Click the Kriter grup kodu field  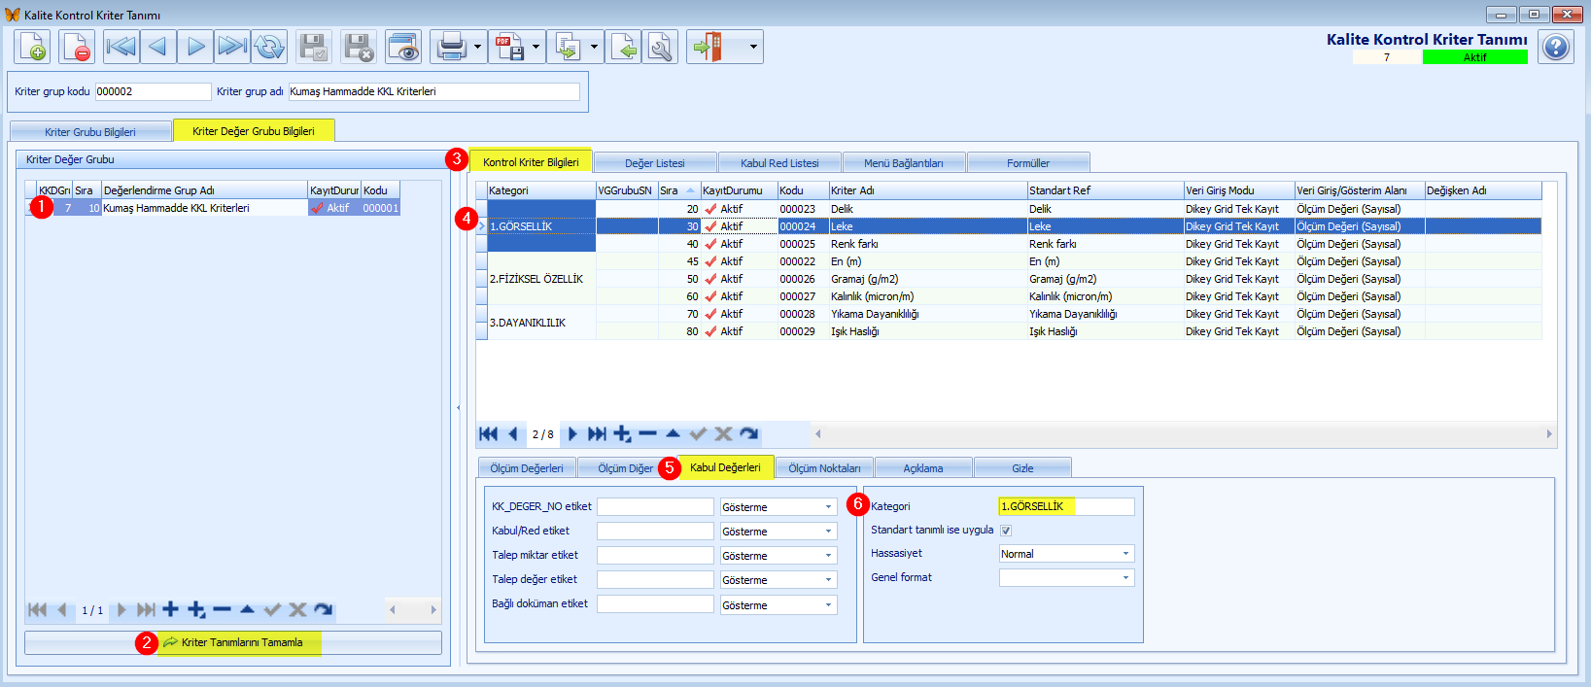tap(153, 91)
